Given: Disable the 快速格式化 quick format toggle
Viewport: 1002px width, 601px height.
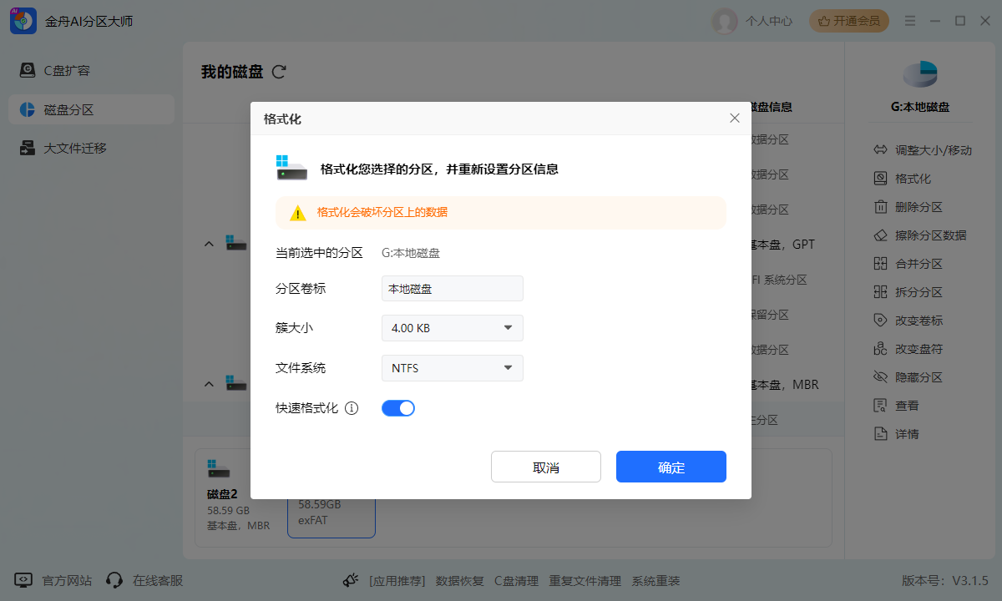Looking at the screenshot, I should tap(398, 407).
